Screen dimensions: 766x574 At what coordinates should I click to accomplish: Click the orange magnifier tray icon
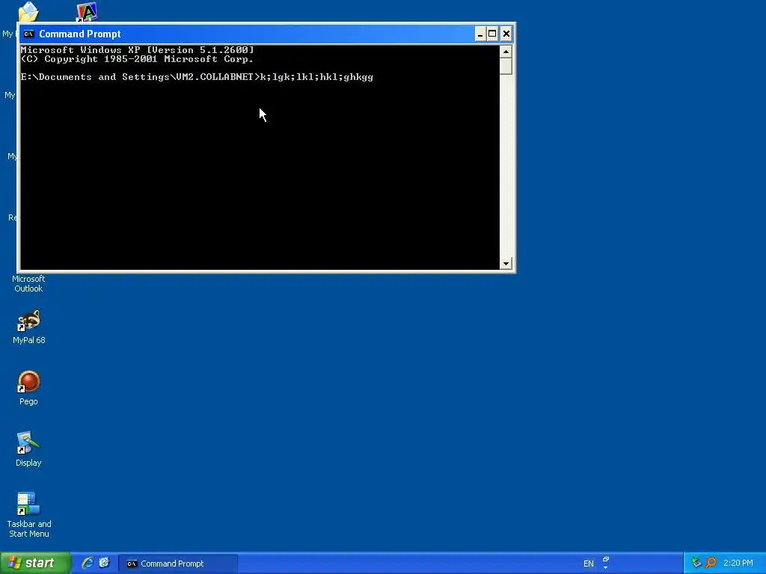click(x=711, y=563)
